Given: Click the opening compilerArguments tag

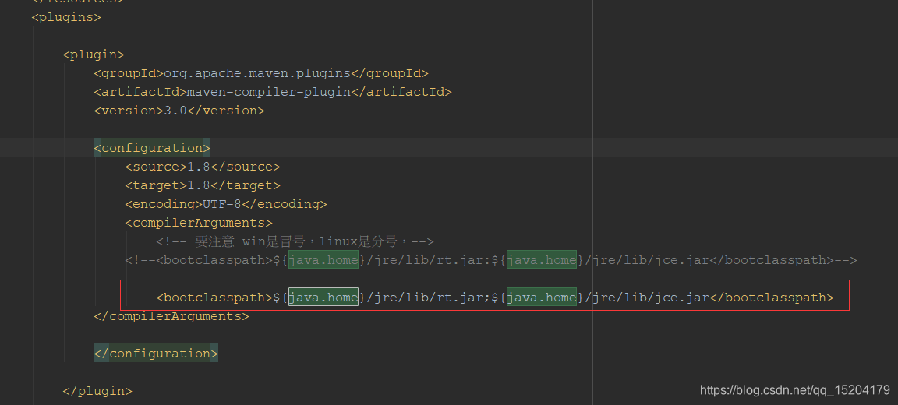Looking at the screenshot, I should pyautogui.click(x=199, y=222).
